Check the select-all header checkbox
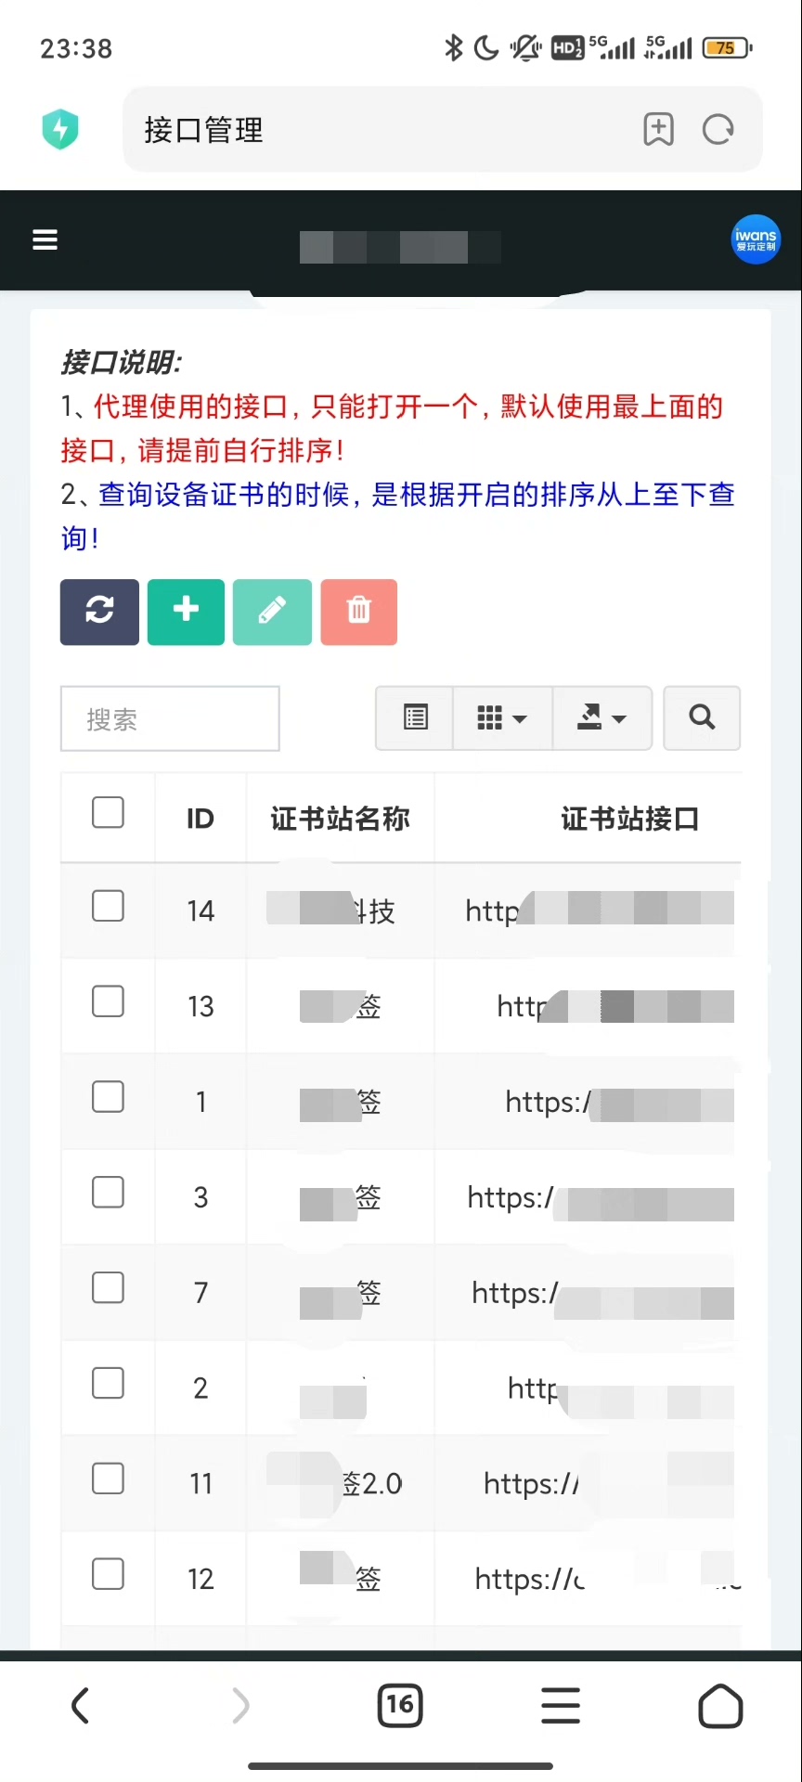 click(x=108, y=813)
